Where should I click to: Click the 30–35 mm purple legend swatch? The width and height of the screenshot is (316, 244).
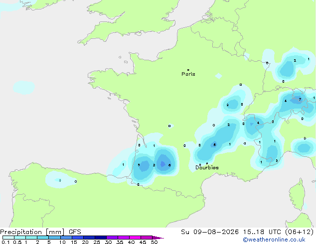point(112,238)
